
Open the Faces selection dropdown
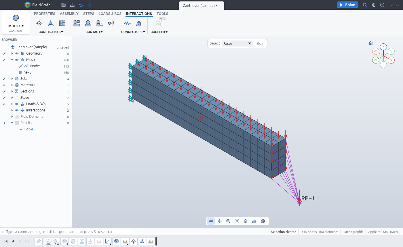point(237,44)
